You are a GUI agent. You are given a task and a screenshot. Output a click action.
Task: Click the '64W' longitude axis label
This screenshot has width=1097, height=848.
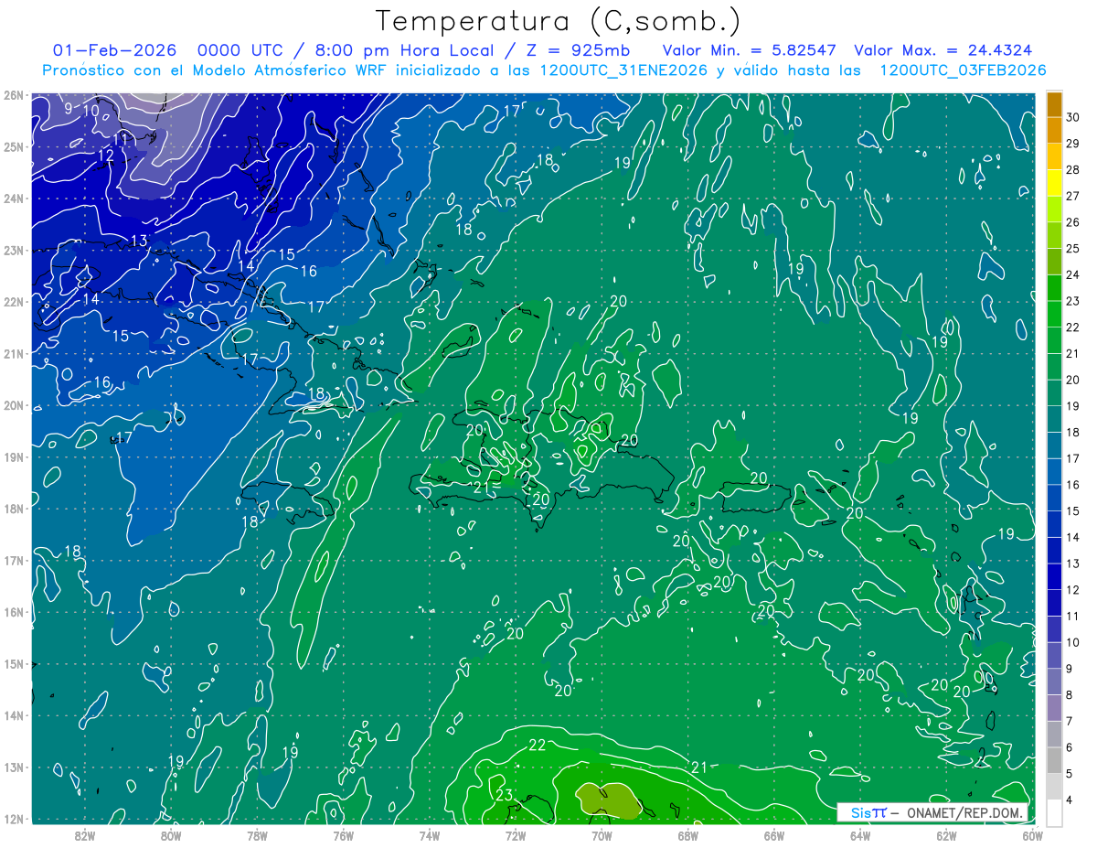click(860, 834)
